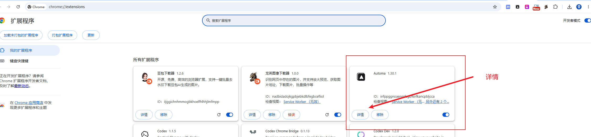Open the extension icon with the New badge
Screen dimensions: 591x137
[536, 7]
